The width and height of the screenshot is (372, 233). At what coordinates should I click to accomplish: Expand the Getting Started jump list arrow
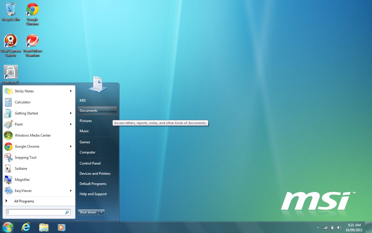tap(71, 113)
